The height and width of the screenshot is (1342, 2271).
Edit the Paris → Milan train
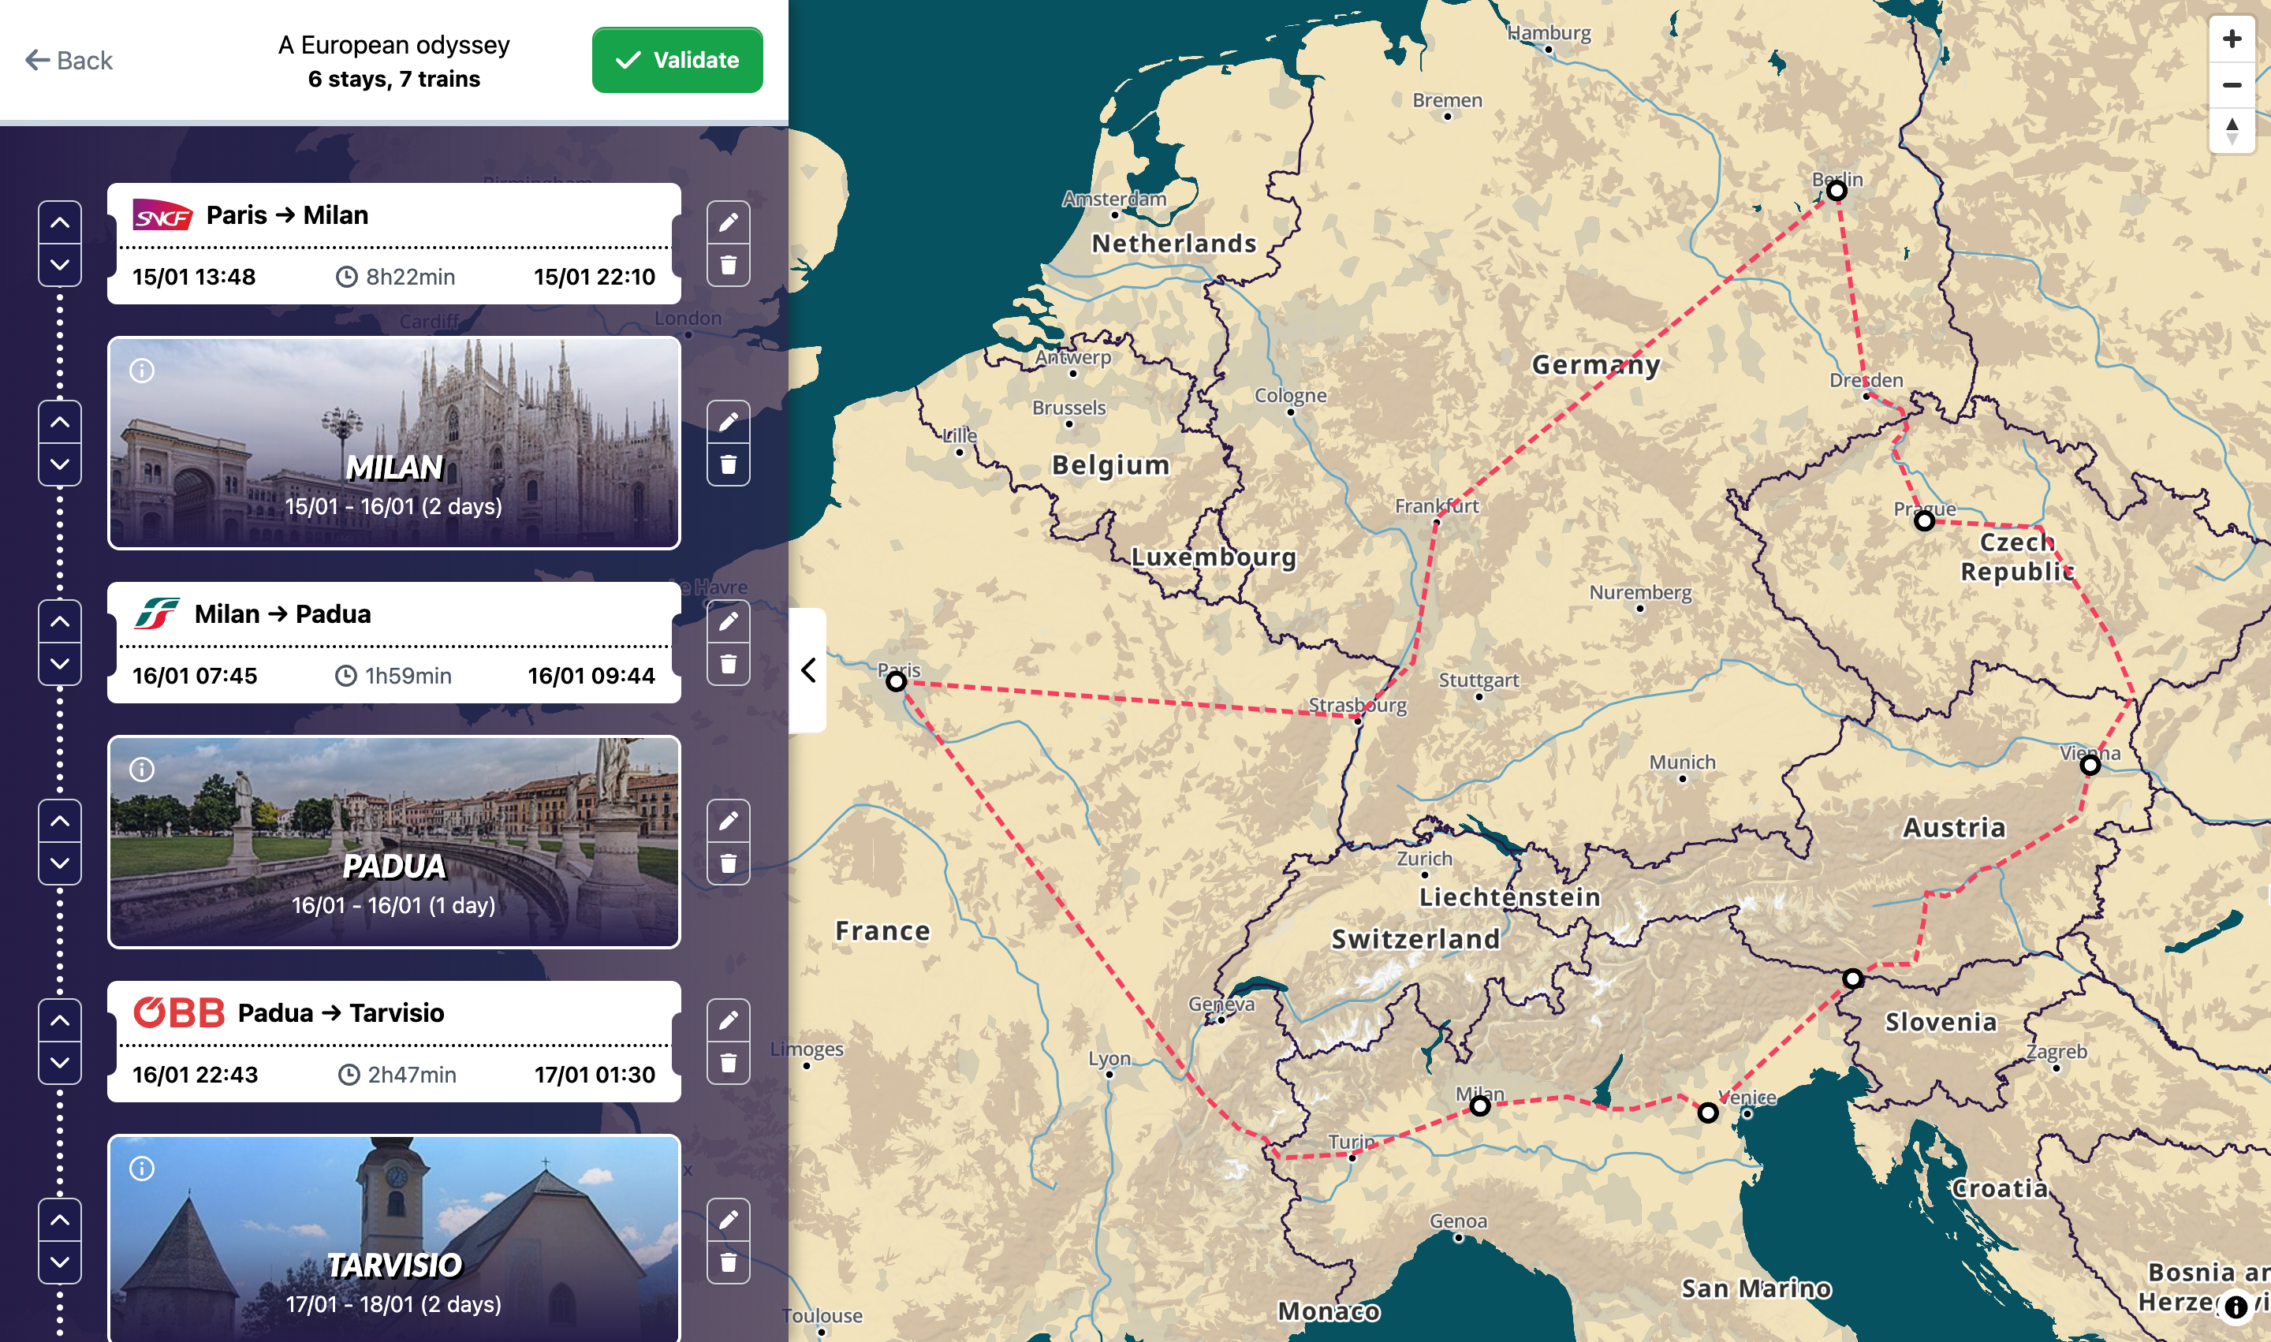729,222
